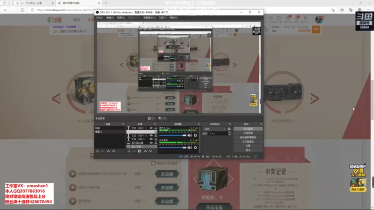Pop out the 控件 dock panel icon
Image resolution: width=374 pixels, height=210 pixels.
[261, 124]
